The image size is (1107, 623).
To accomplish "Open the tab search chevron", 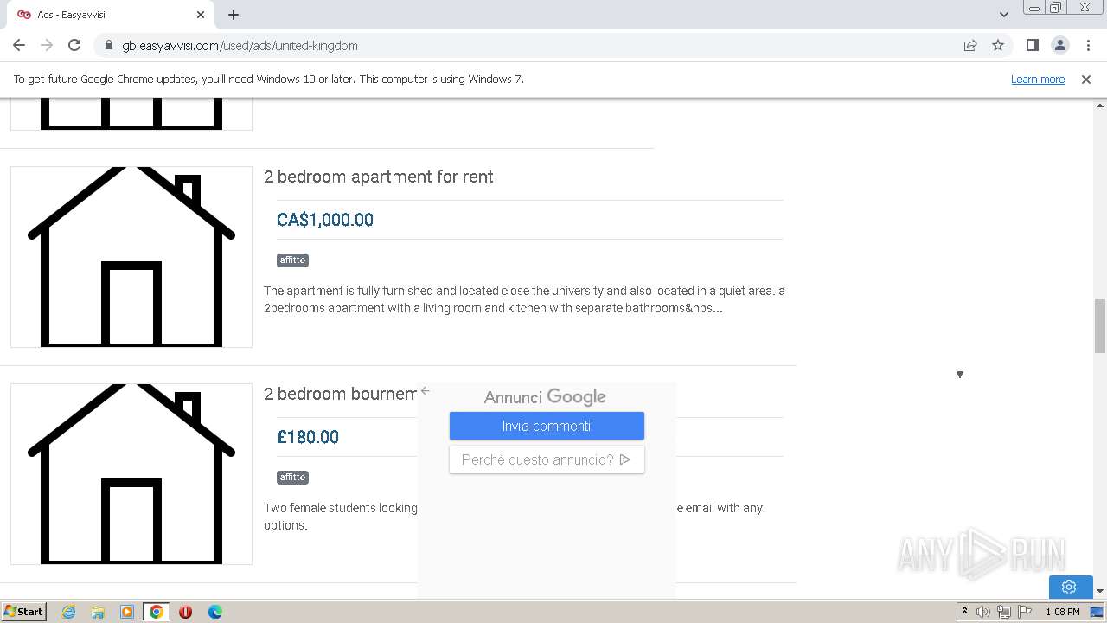I will pyautogui.click(x=1003, y=15).
